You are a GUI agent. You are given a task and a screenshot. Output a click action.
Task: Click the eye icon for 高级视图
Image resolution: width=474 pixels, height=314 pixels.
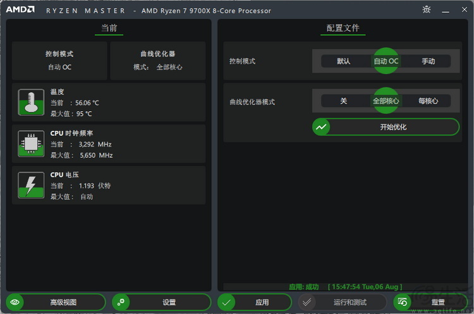(x=15, y=302)
